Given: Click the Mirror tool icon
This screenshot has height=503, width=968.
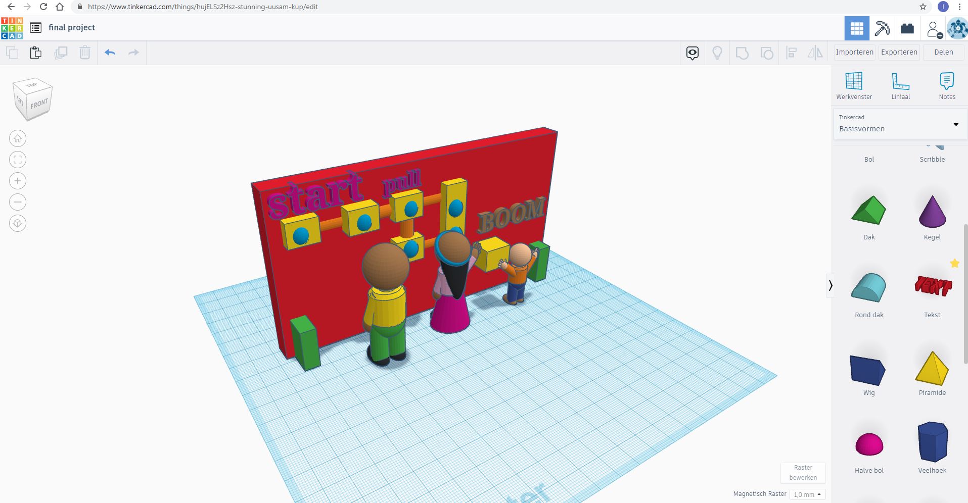Looking at the screenshot, I should (815, 53).
